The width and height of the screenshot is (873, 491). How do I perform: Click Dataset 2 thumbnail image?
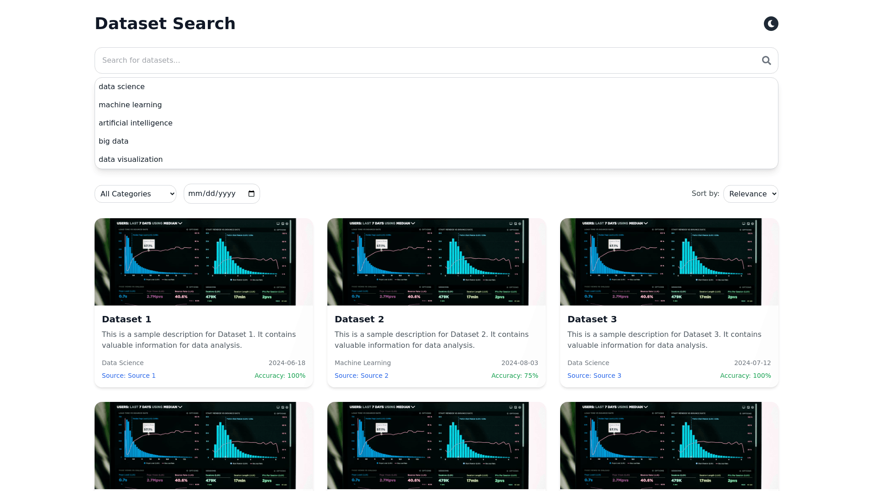[x=436, y=262]
